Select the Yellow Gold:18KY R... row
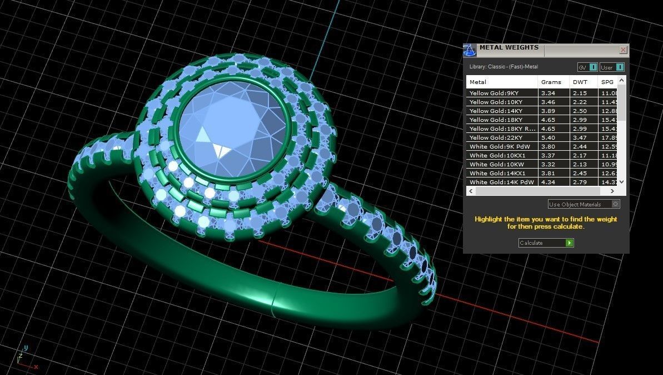This screenshot has width=663, height=375. [542, 129]
